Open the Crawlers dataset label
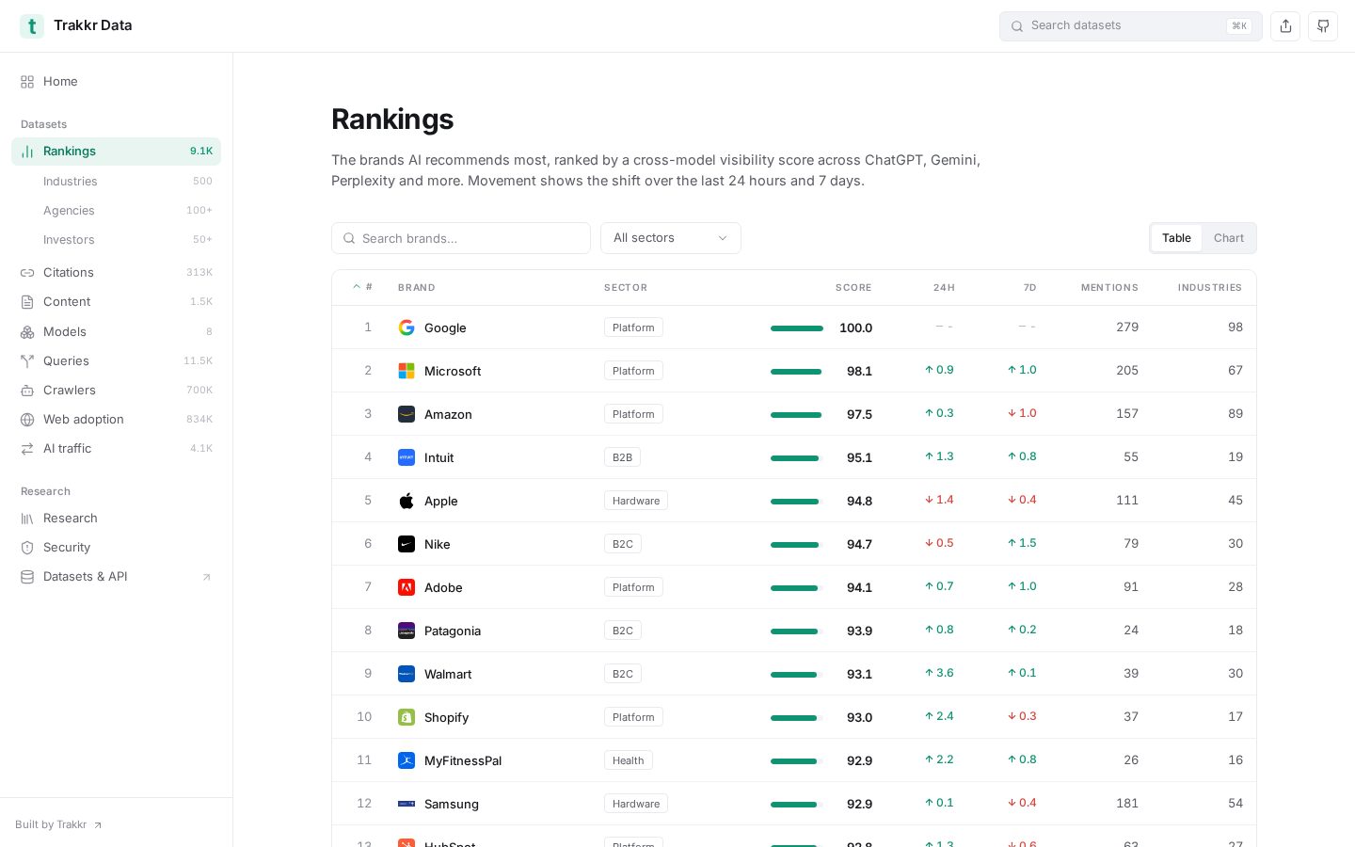Image resolution: width=1355 pixels, height=847 pixels. (70, 391)
